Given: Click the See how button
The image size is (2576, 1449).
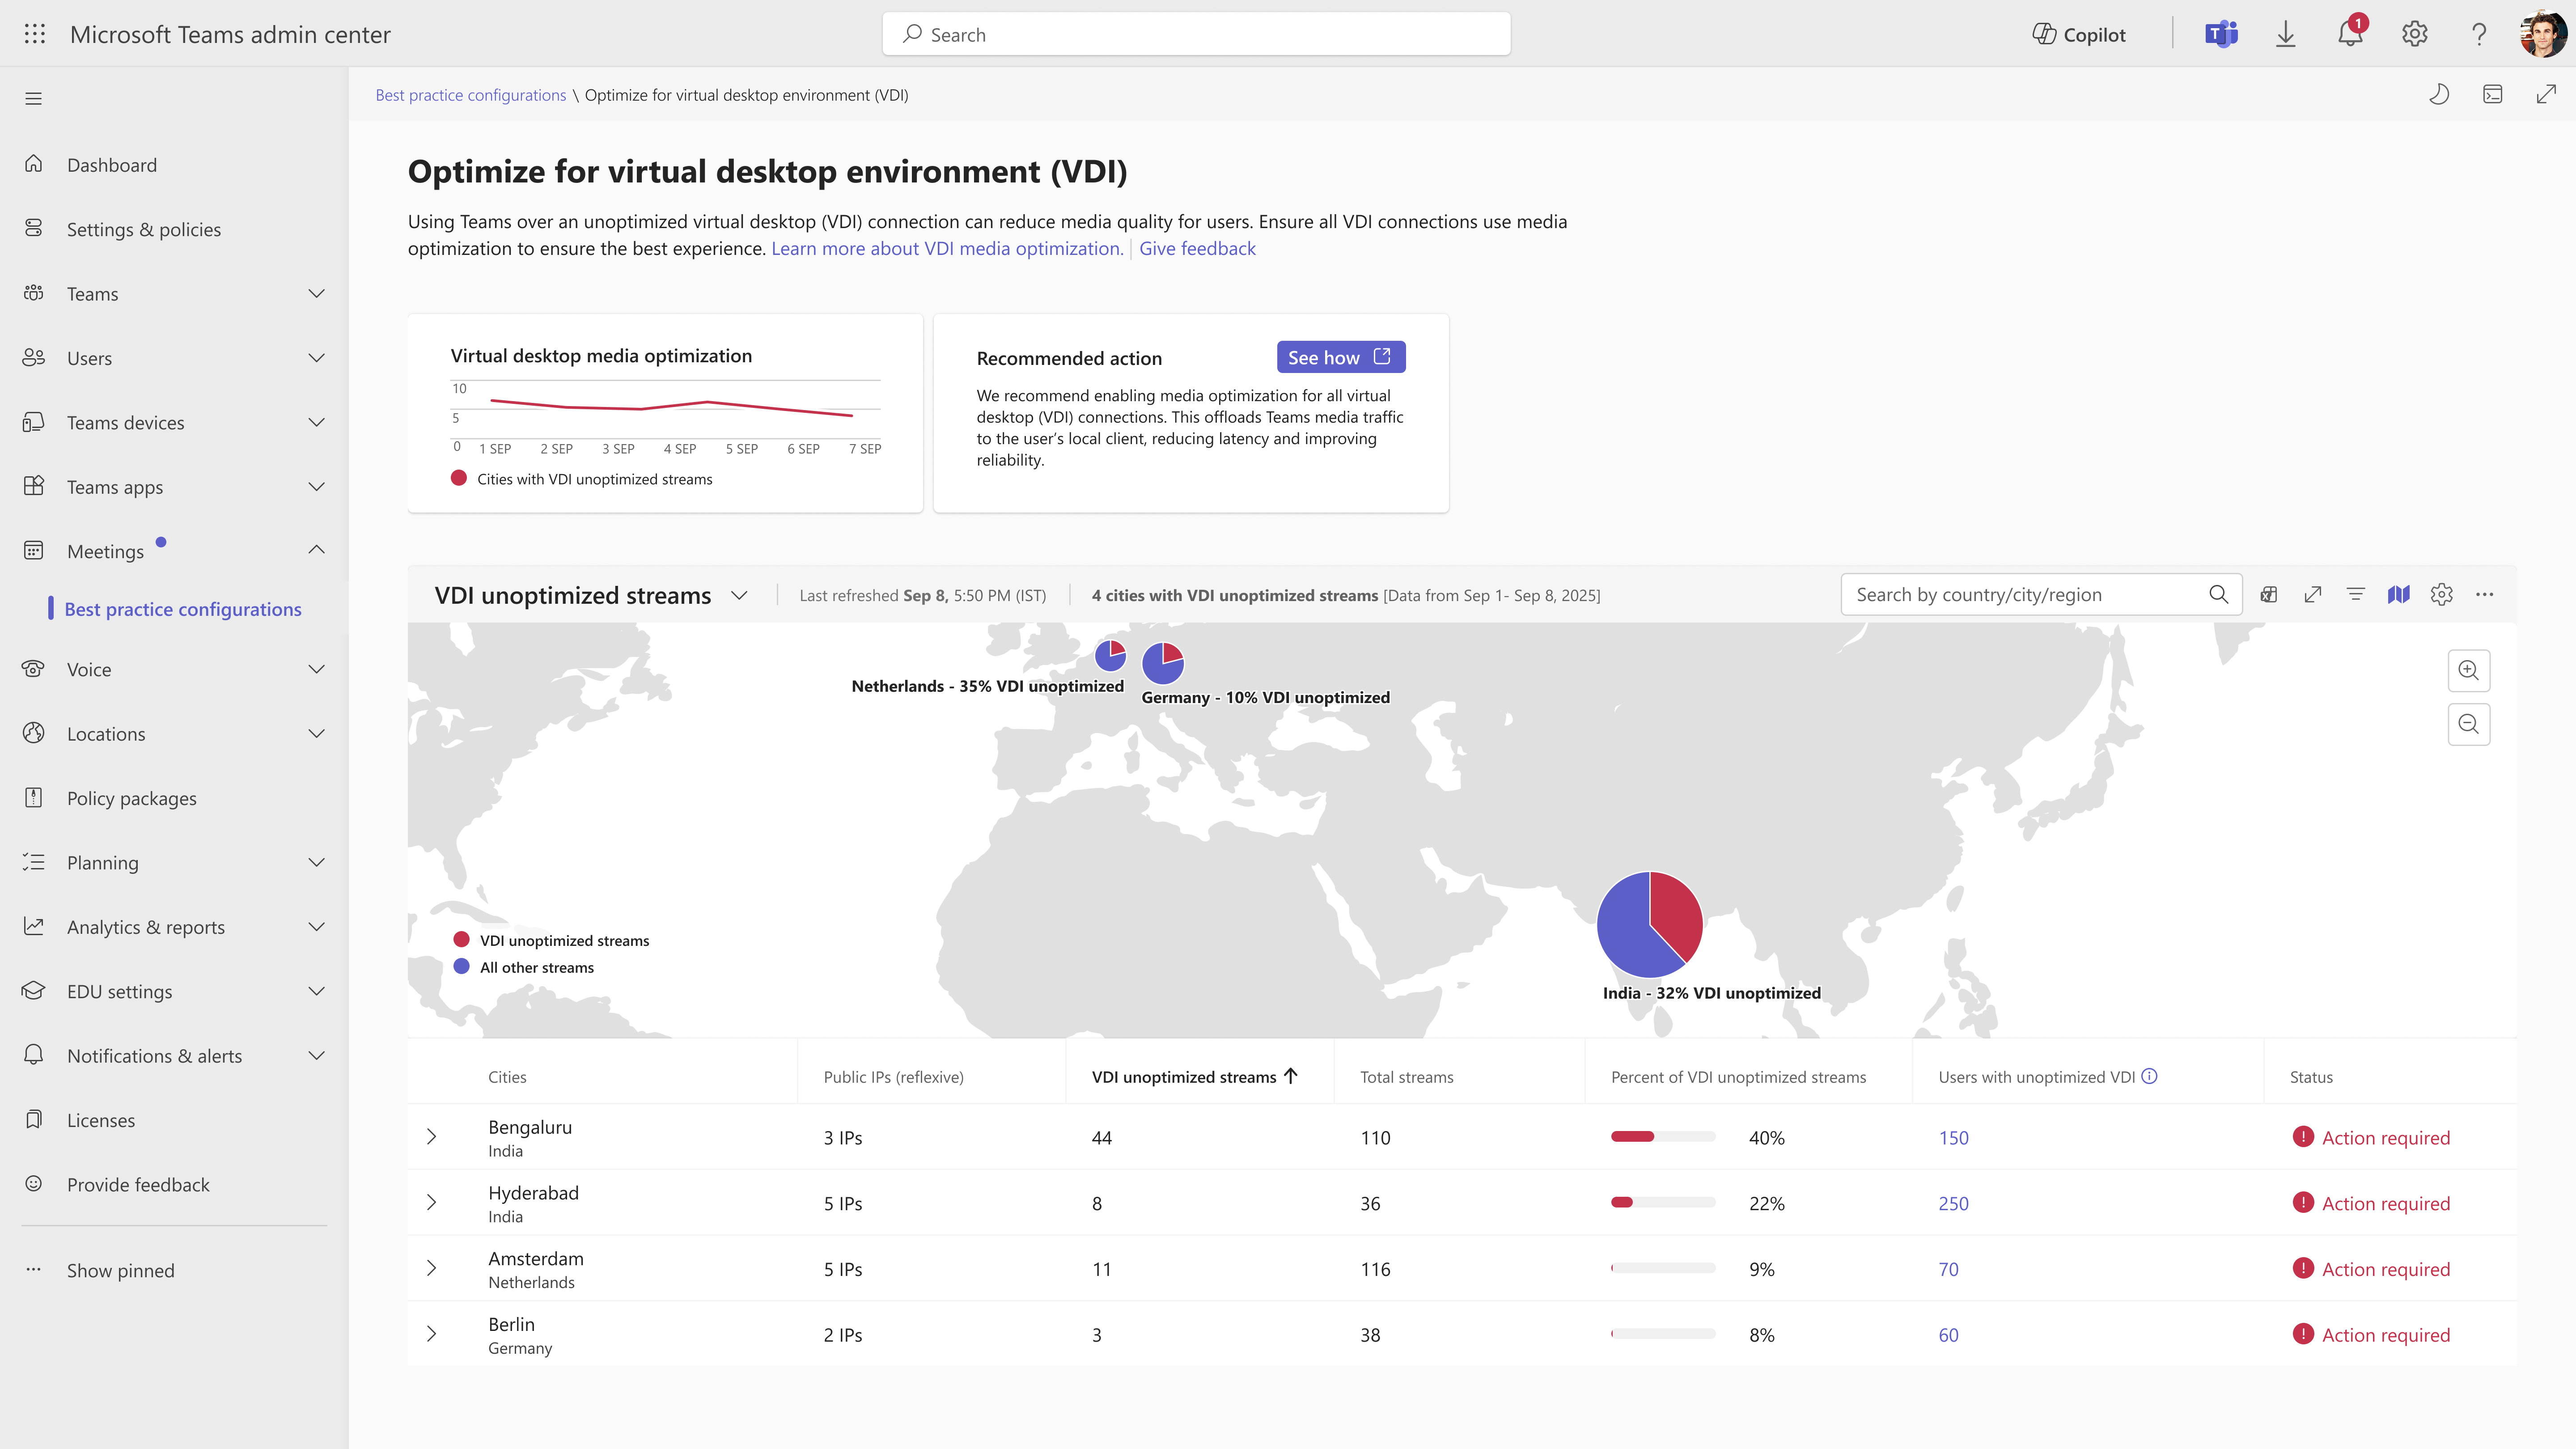Looking at the screenshot, I should pyautogui.click(x=1340, y=357).
